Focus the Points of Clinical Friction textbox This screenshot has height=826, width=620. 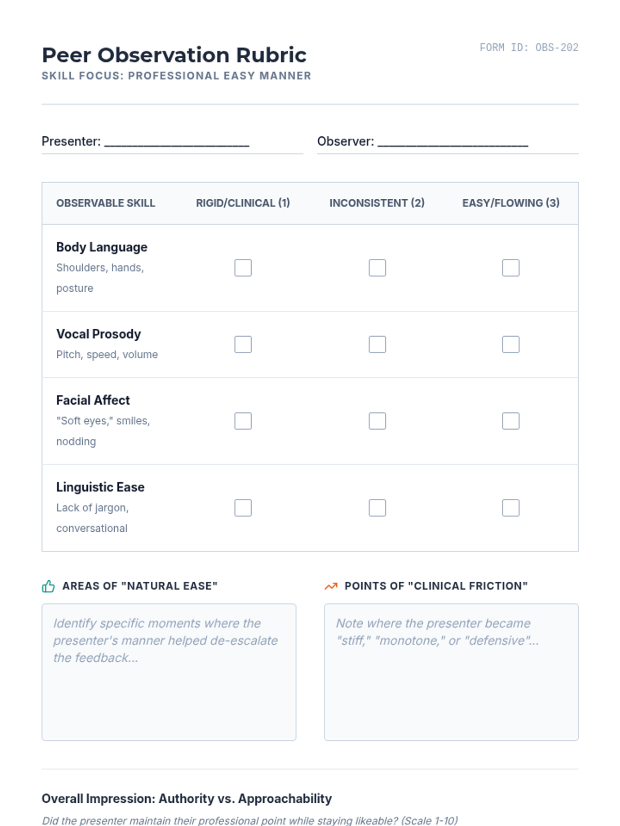pos(451,672)
